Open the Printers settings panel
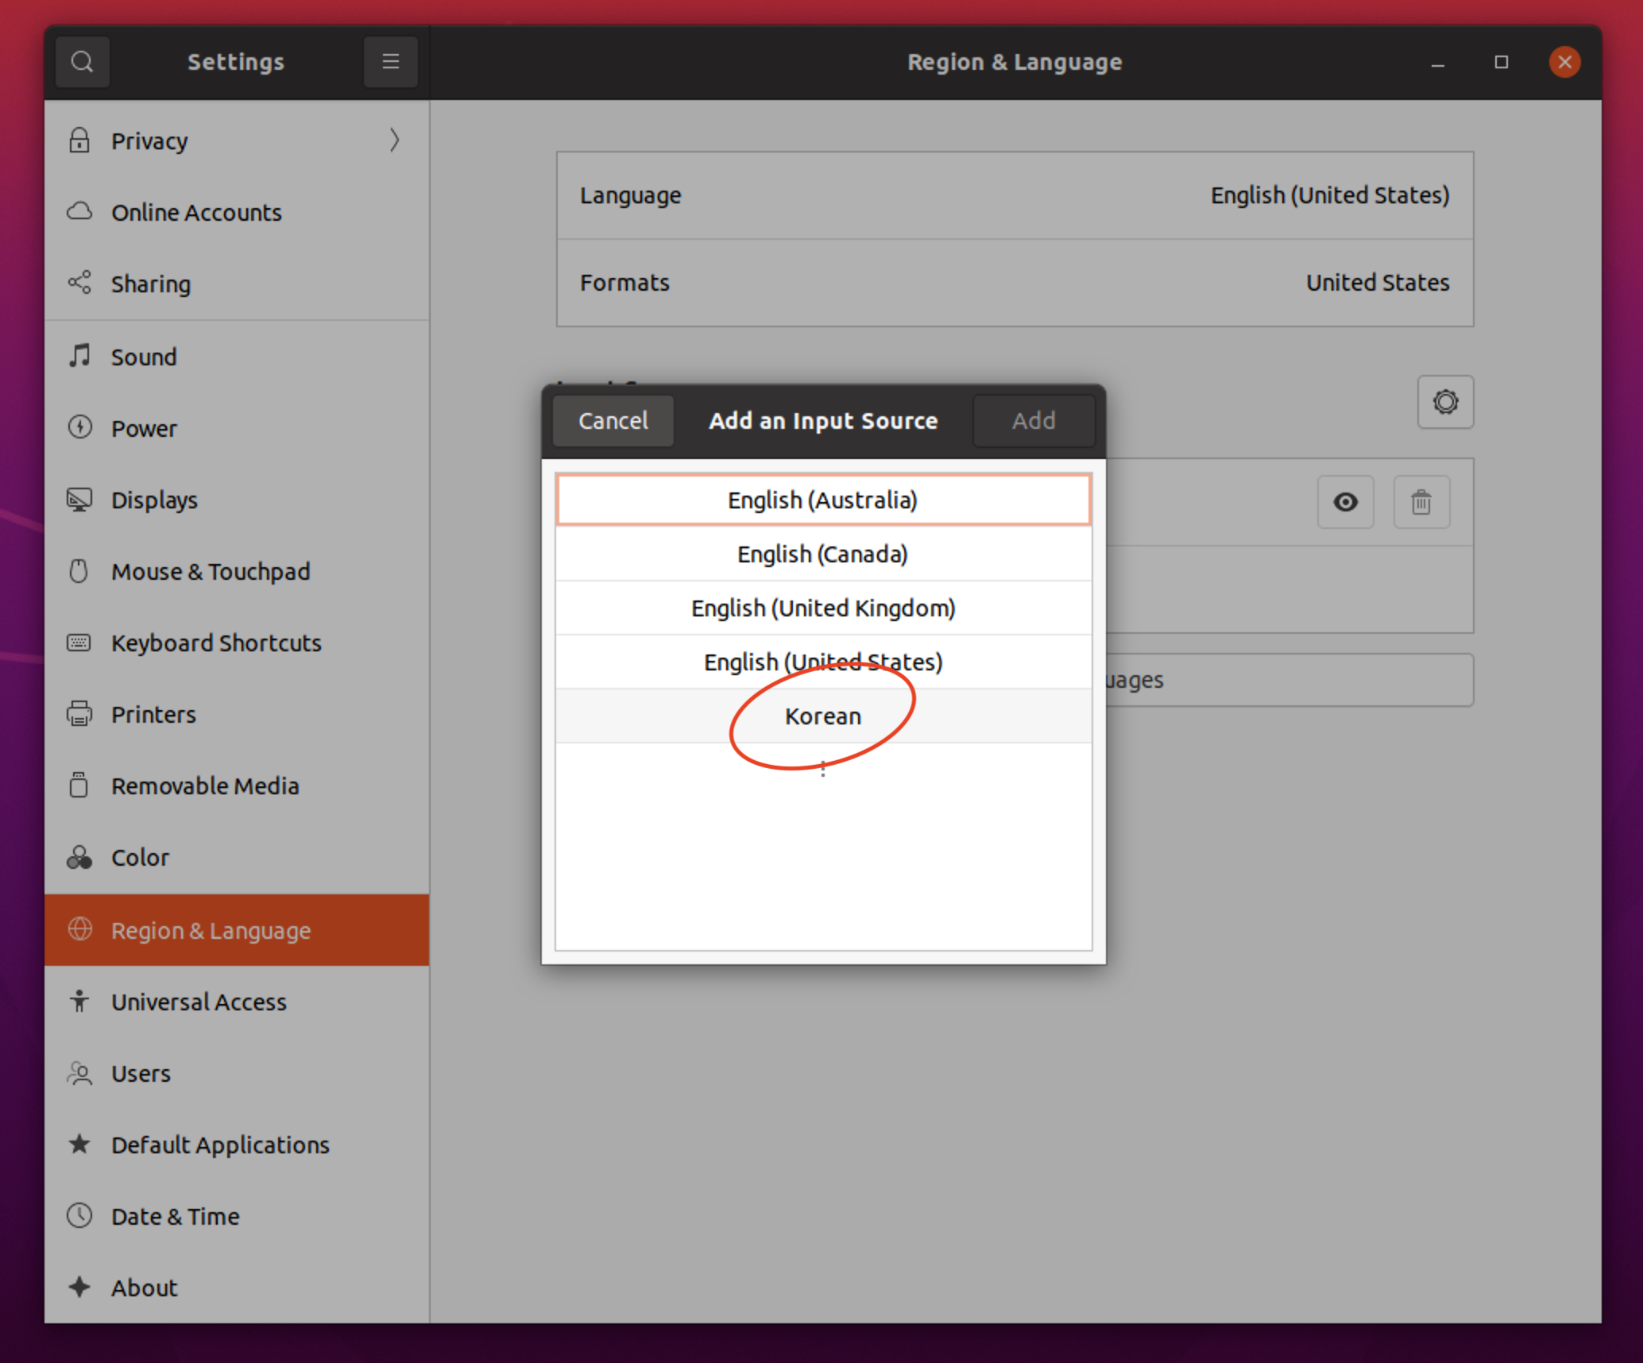 [153, 714]
